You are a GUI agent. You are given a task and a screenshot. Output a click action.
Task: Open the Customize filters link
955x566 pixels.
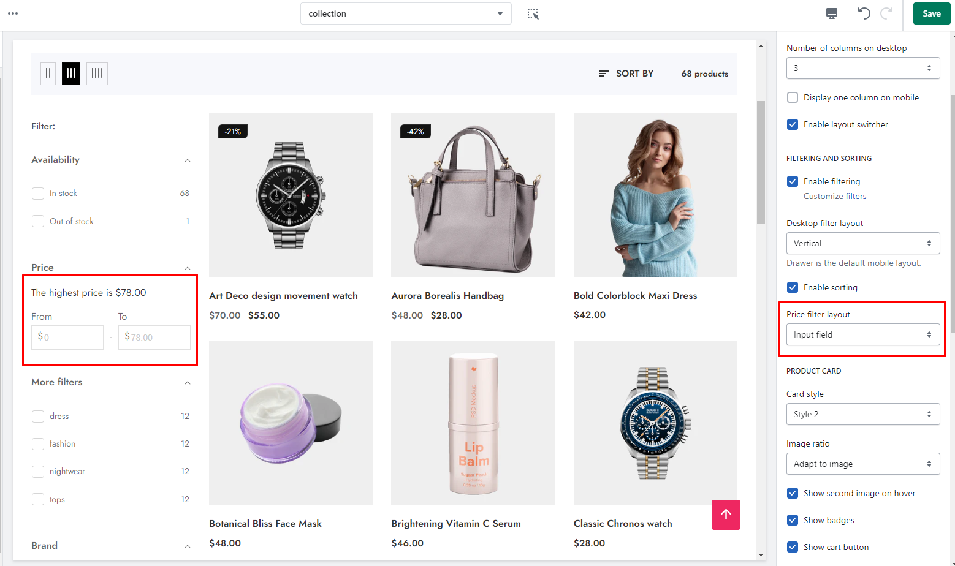(855, 196)
